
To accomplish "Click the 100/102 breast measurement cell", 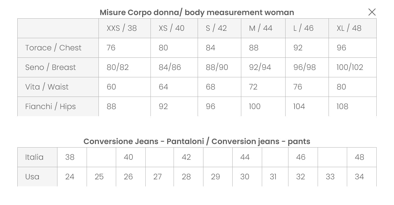I will point(350,67).
